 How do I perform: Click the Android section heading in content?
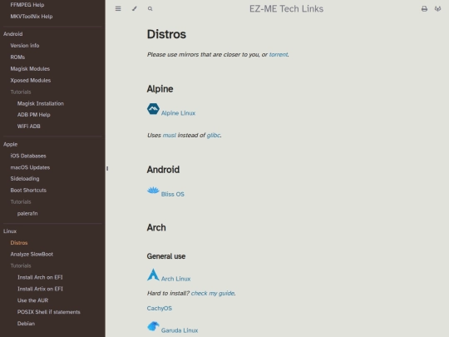tap(163, 170)
